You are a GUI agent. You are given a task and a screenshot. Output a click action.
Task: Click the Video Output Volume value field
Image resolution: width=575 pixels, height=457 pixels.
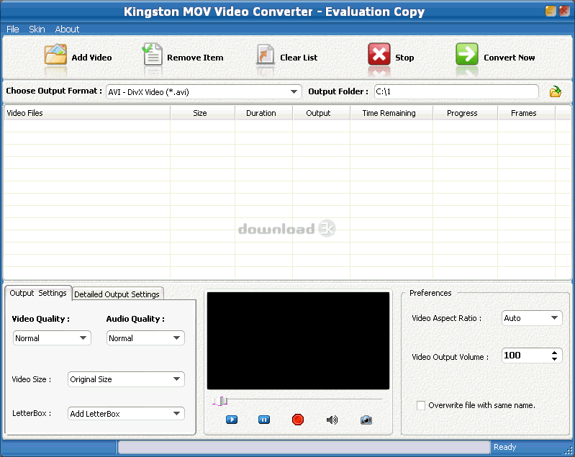pyautogui.click(x=525, y=356)
